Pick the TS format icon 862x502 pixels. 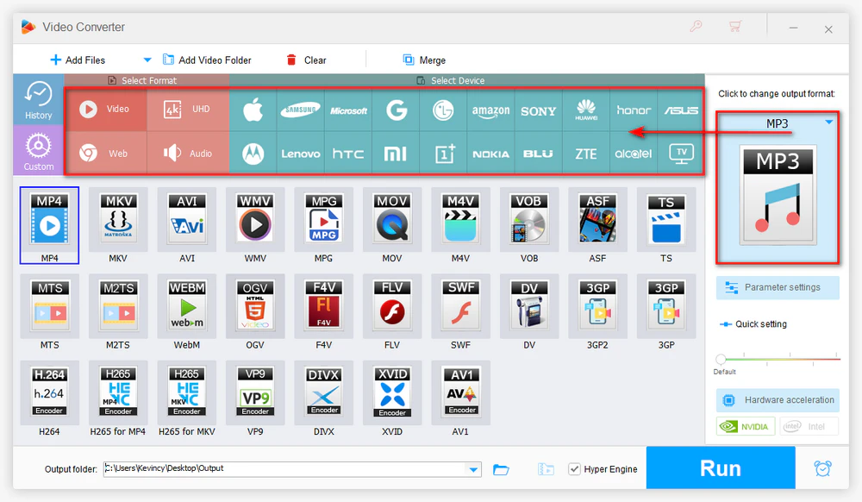coord(666,219)
